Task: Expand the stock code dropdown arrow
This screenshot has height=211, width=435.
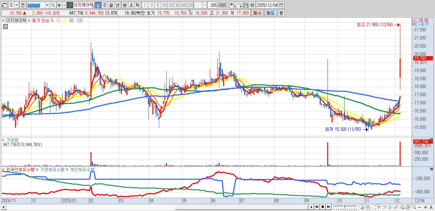Action: tap(47, 5)
